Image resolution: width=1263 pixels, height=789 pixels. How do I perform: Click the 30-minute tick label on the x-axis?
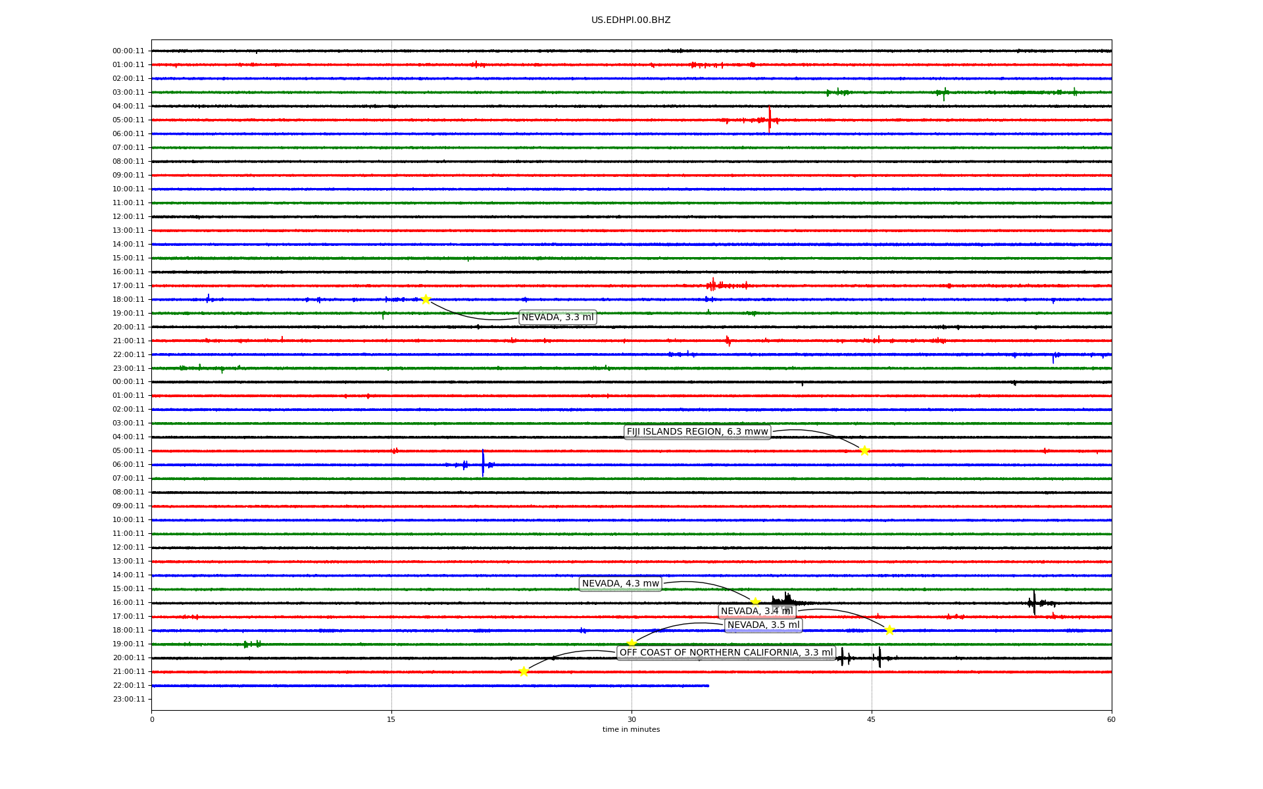631,719
